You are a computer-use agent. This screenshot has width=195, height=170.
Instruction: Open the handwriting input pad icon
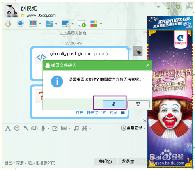coord(55,128)
